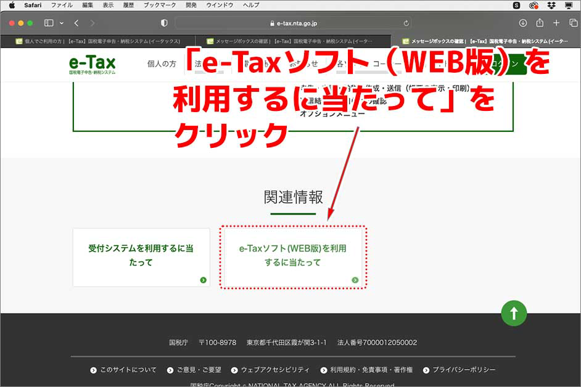
Task: Reload the e-Tax page
Action: coord(406,22)
